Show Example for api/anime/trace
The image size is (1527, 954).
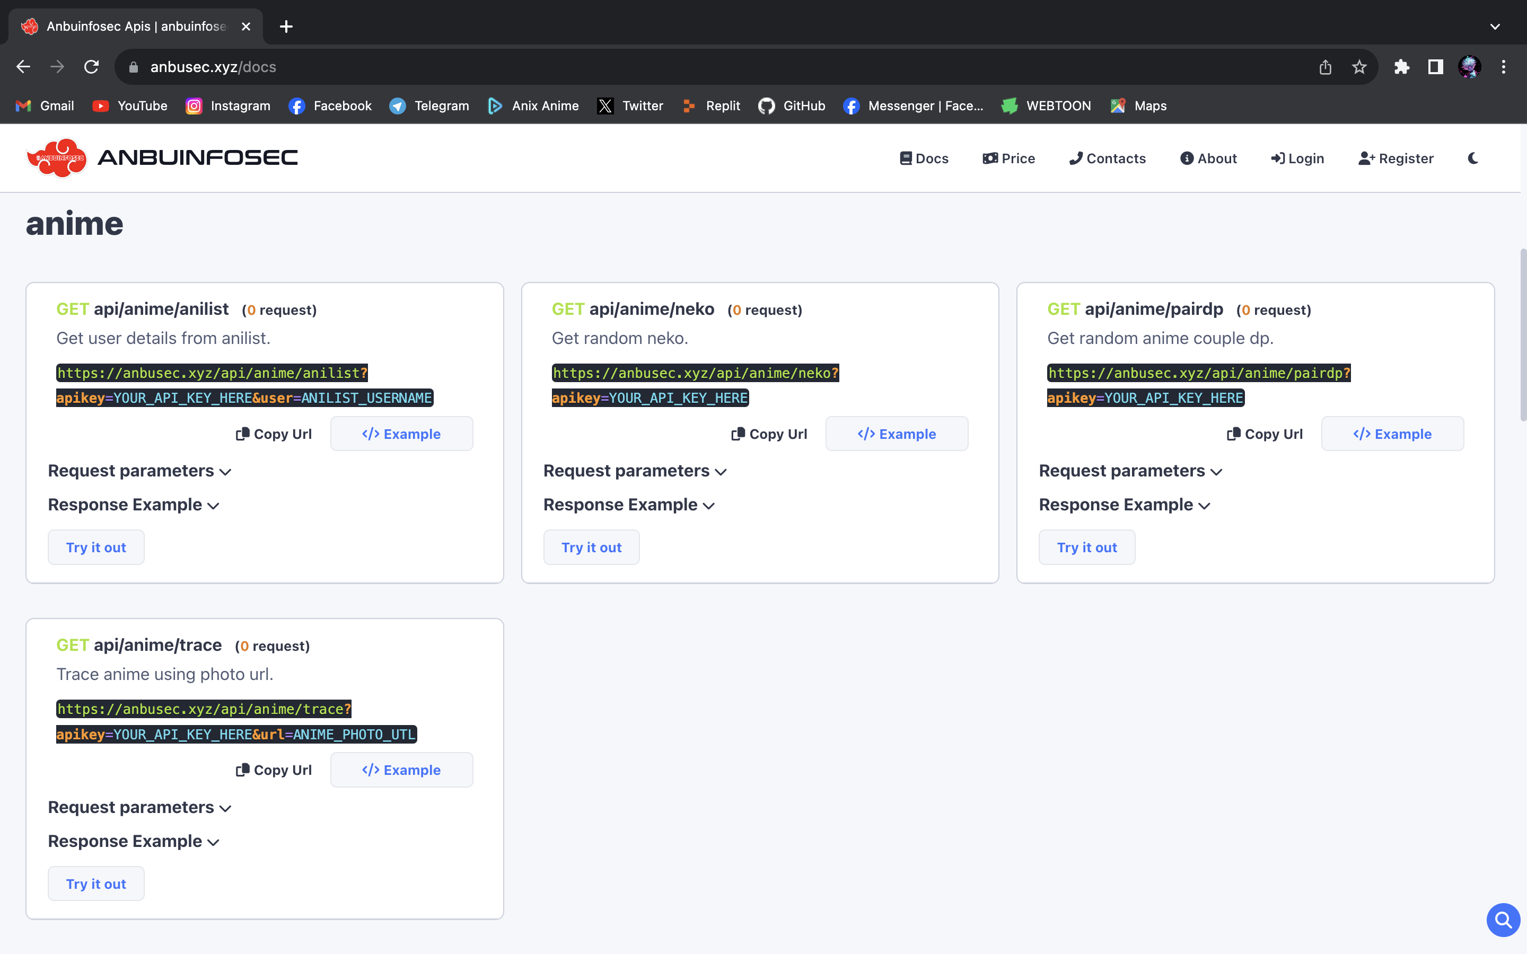pos(401,770)
